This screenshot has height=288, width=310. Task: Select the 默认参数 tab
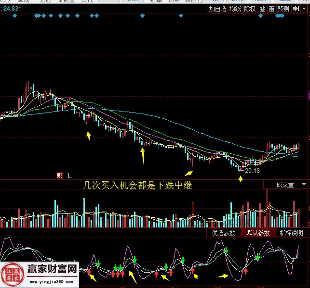click(x=258, y=233)
